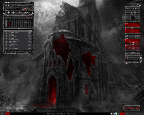Select track 12 Macbeth in playlist
This screenshot has height=115, width=144.
click(x=18, y=47)
